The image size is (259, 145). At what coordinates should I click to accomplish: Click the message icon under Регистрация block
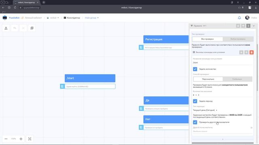point(141,48)
